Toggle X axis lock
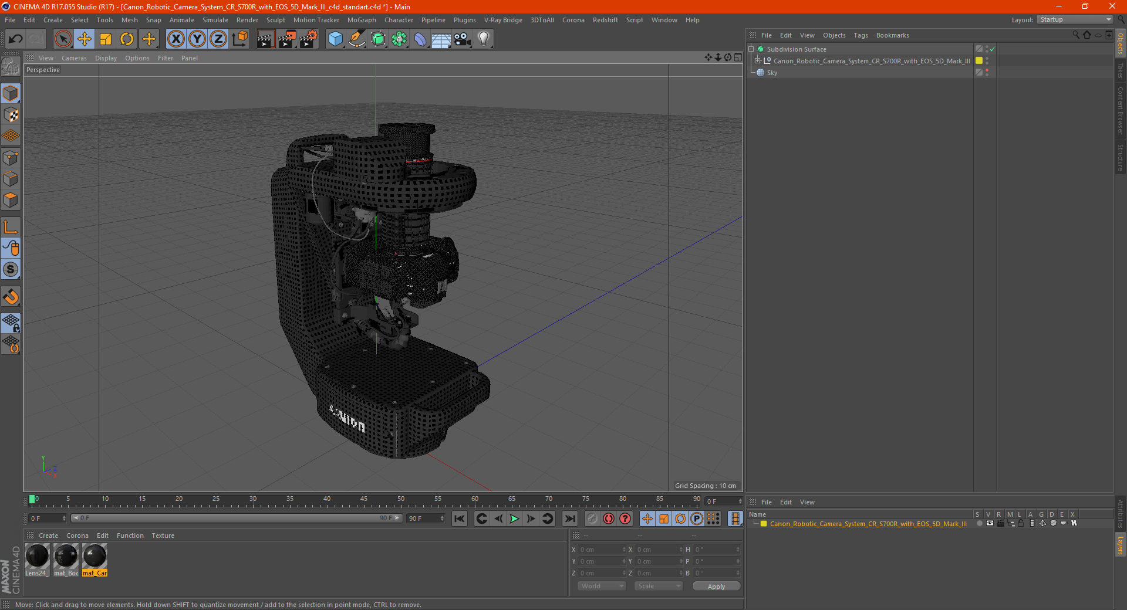Screen dimensions: 1127x610 pos(176,39)
